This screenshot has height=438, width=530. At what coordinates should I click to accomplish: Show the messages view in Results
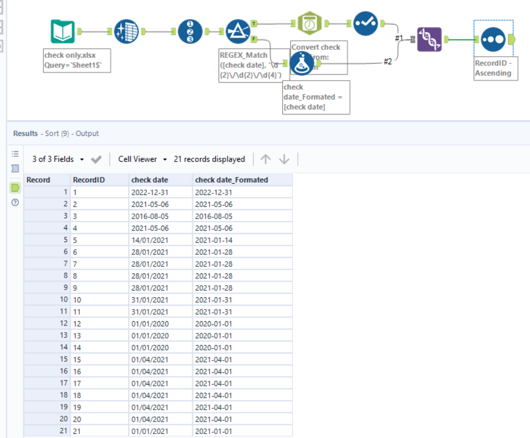click(x=15, y=154)
